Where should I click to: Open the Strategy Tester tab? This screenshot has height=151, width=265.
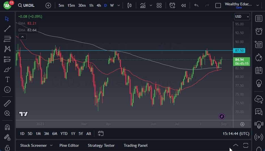pos(101,145)
